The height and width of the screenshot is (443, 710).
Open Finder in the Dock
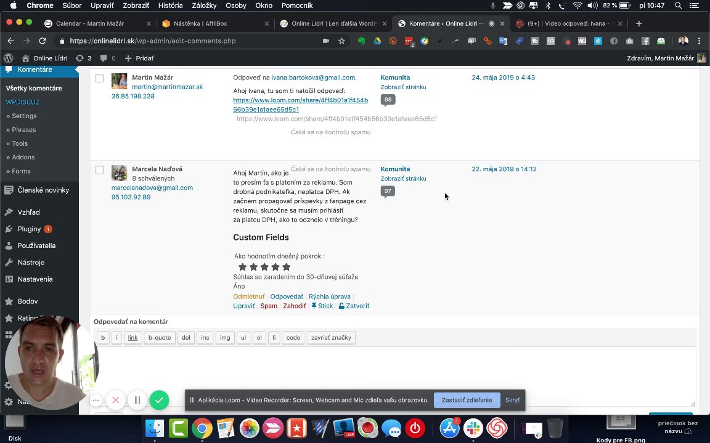click(155, 428)
